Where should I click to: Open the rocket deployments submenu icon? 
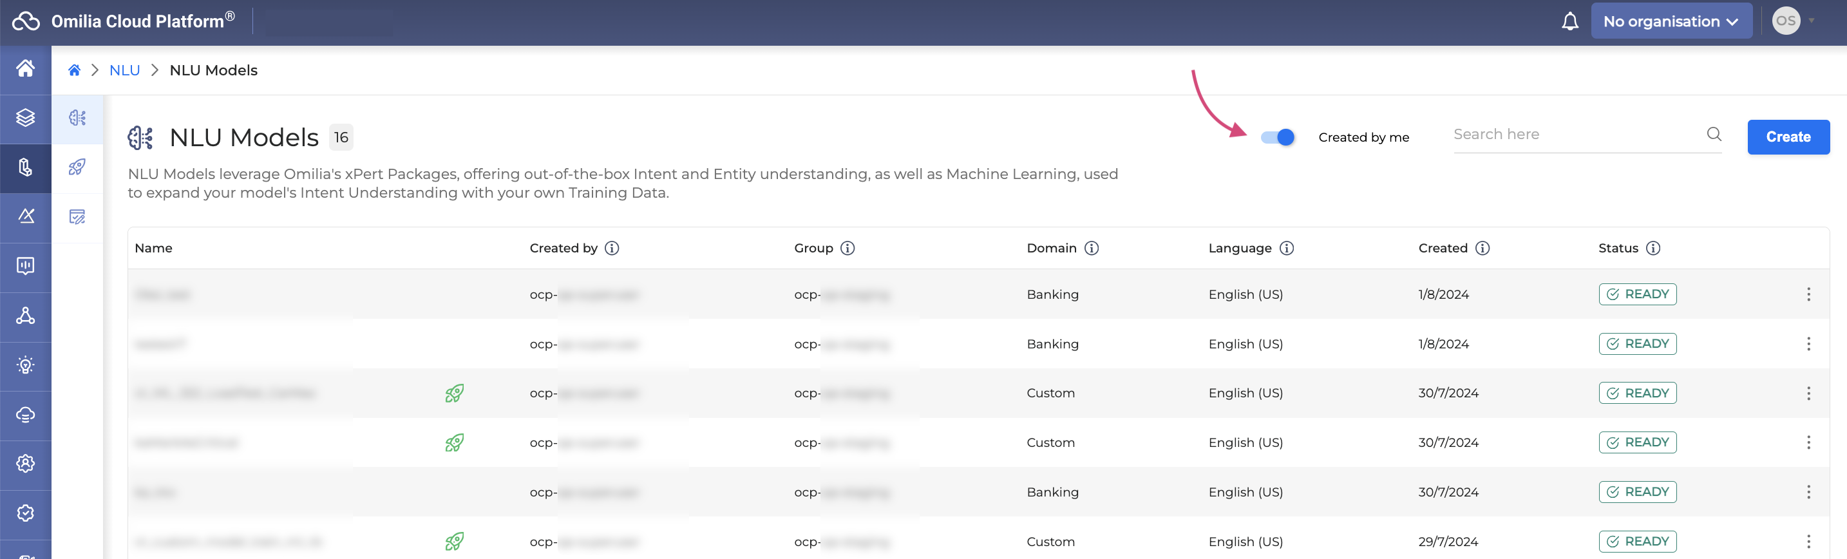click(77, 167)
